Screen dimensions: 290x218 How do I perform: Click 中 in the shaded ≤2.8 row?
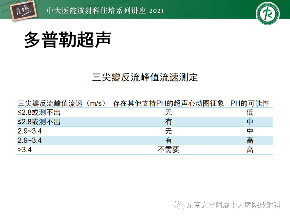pyautogui.click(x=250, y=122)
